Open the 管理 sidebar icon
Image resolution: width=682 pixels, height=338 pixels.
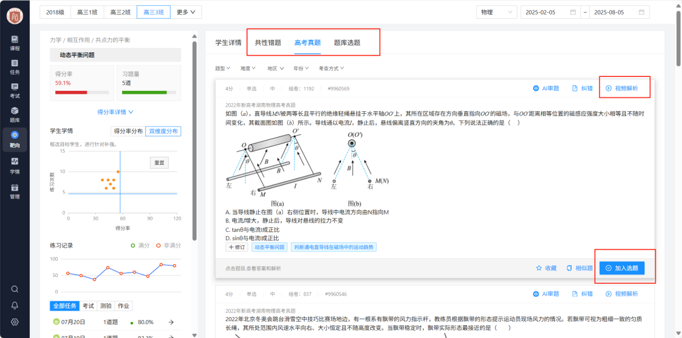coord(15,191)
